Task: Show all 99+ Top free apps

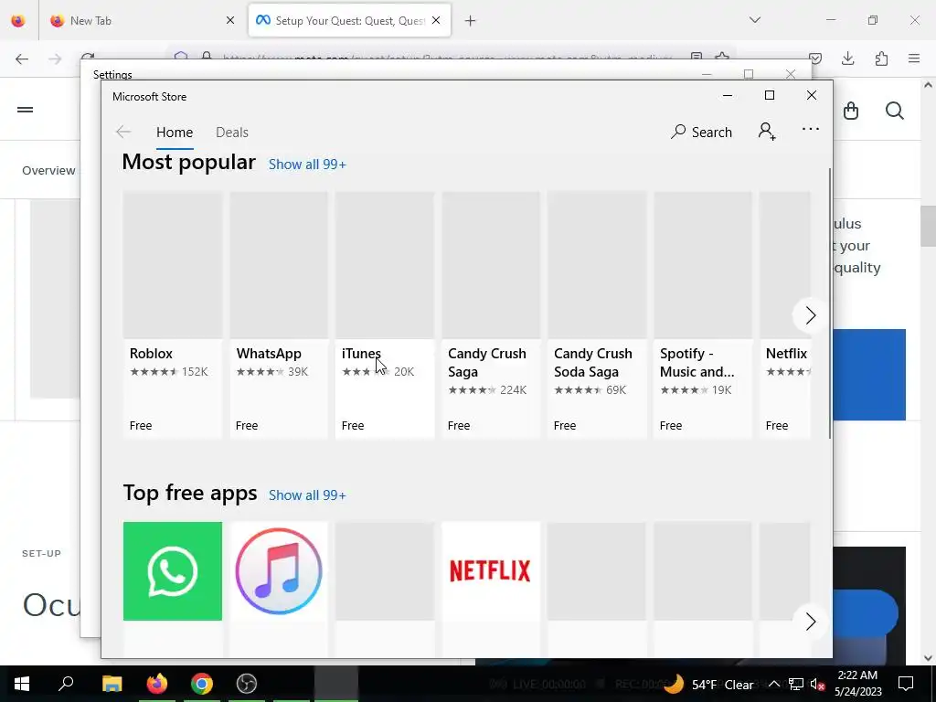Action: [x=307, y=495]
